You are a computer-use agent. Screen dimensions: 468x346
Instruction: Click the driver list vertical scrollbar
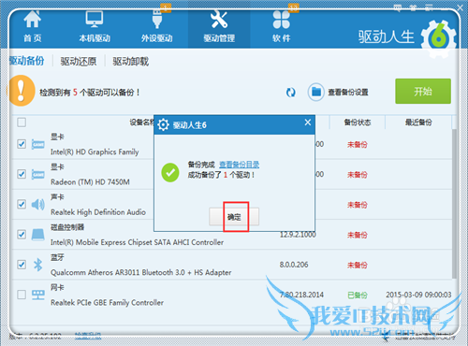(455, 204)
